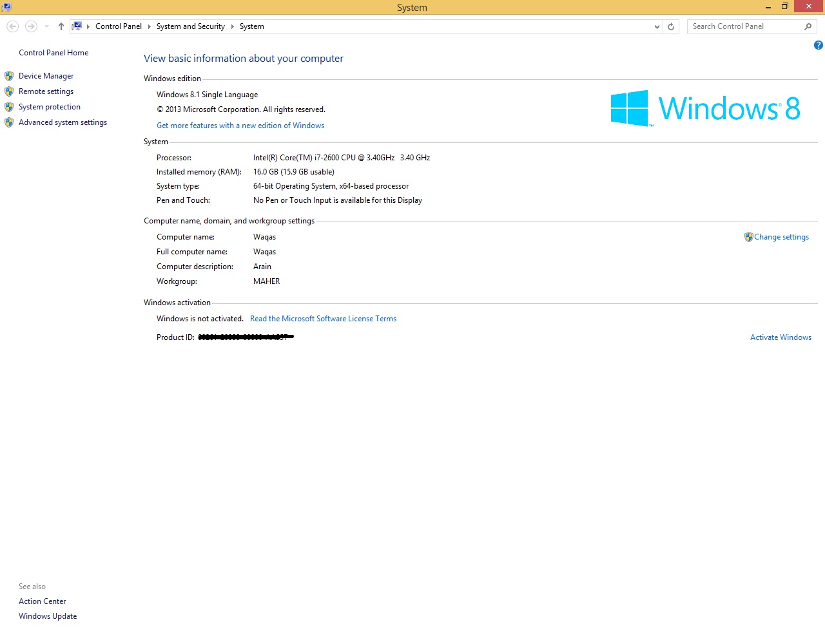Open Advanced system settings

(63, 122)
